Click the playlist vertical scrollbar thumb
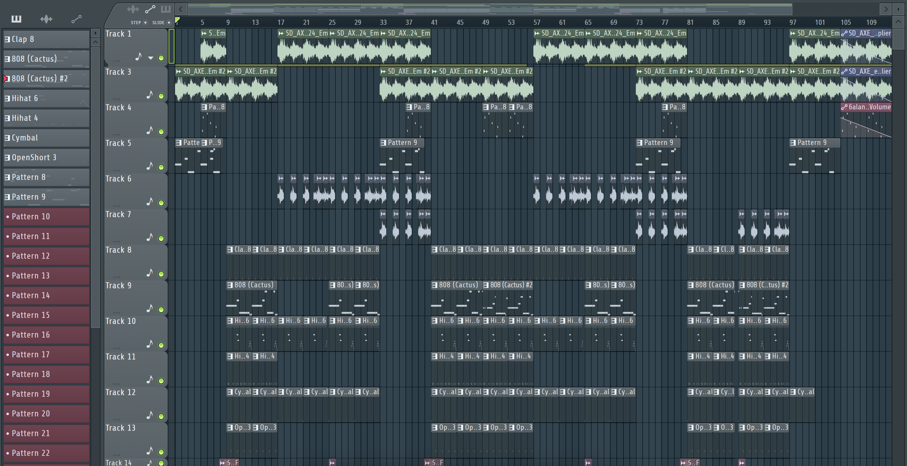The image size is (907, 466). [x=898, y=39]
